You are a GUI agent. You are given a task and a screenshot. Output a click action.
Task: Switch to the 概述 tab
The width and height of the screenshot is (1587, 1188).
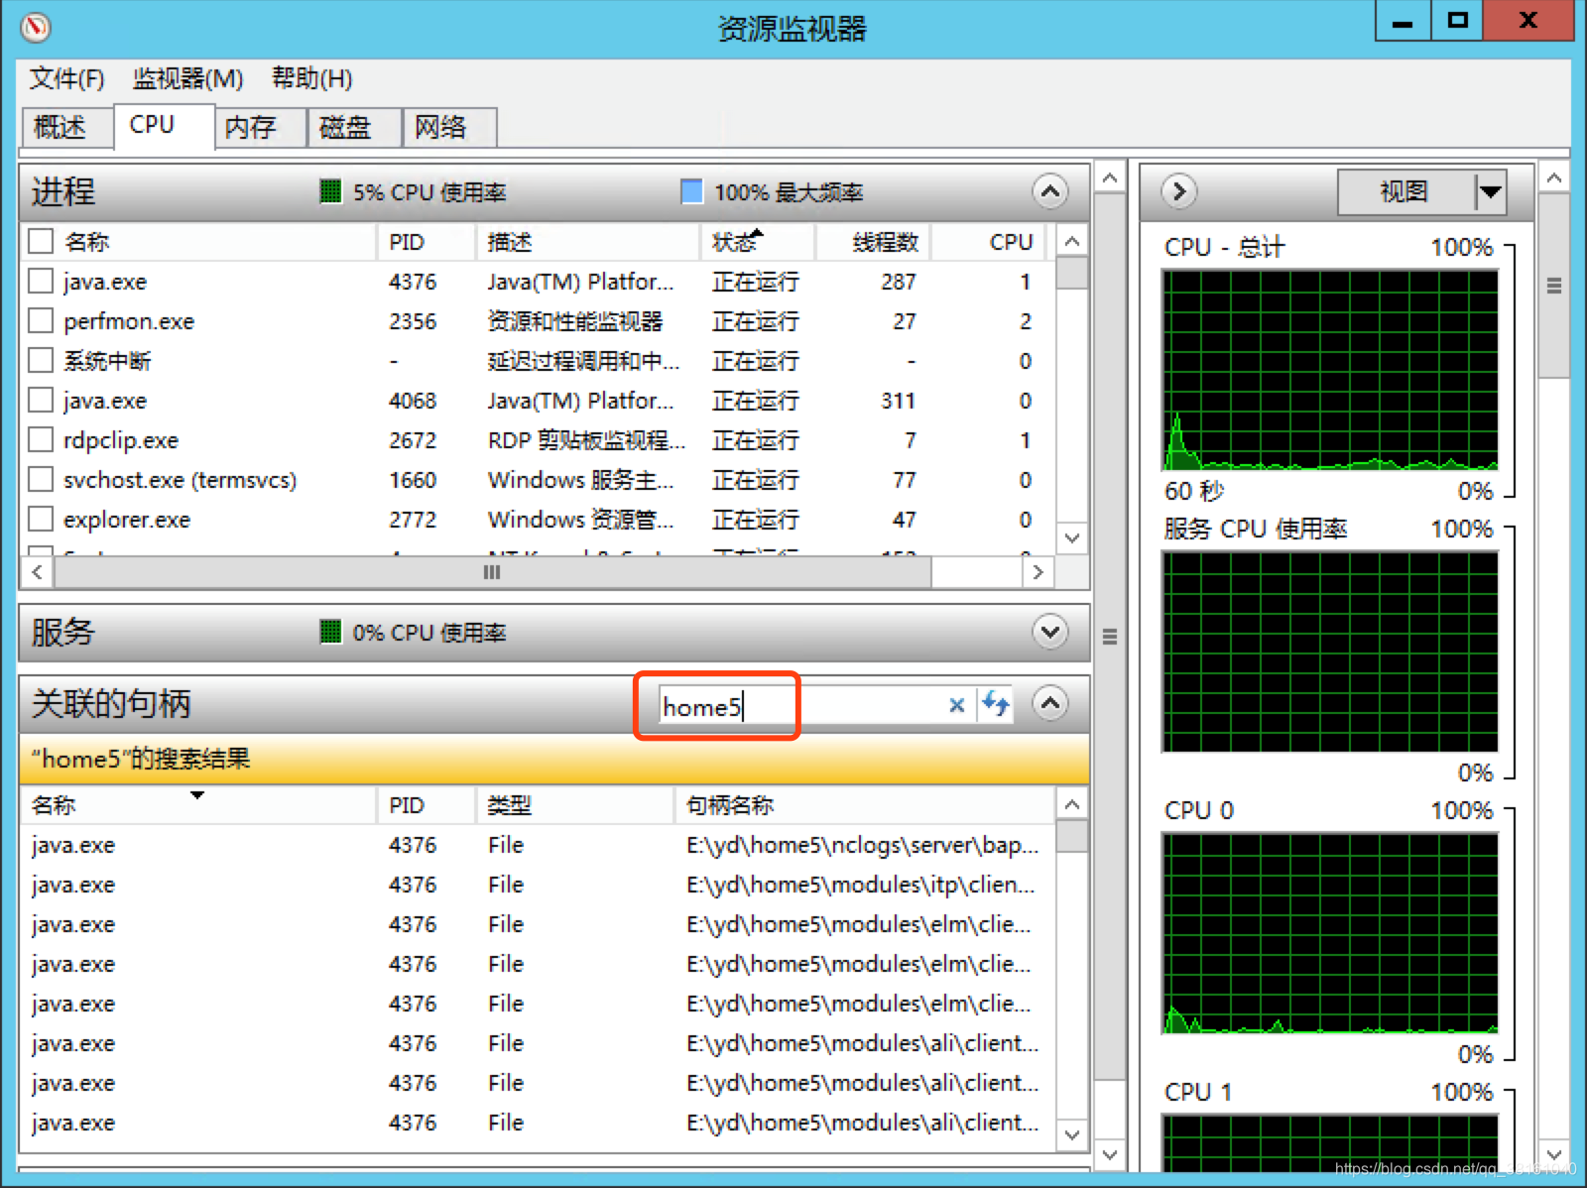[67, 127]
